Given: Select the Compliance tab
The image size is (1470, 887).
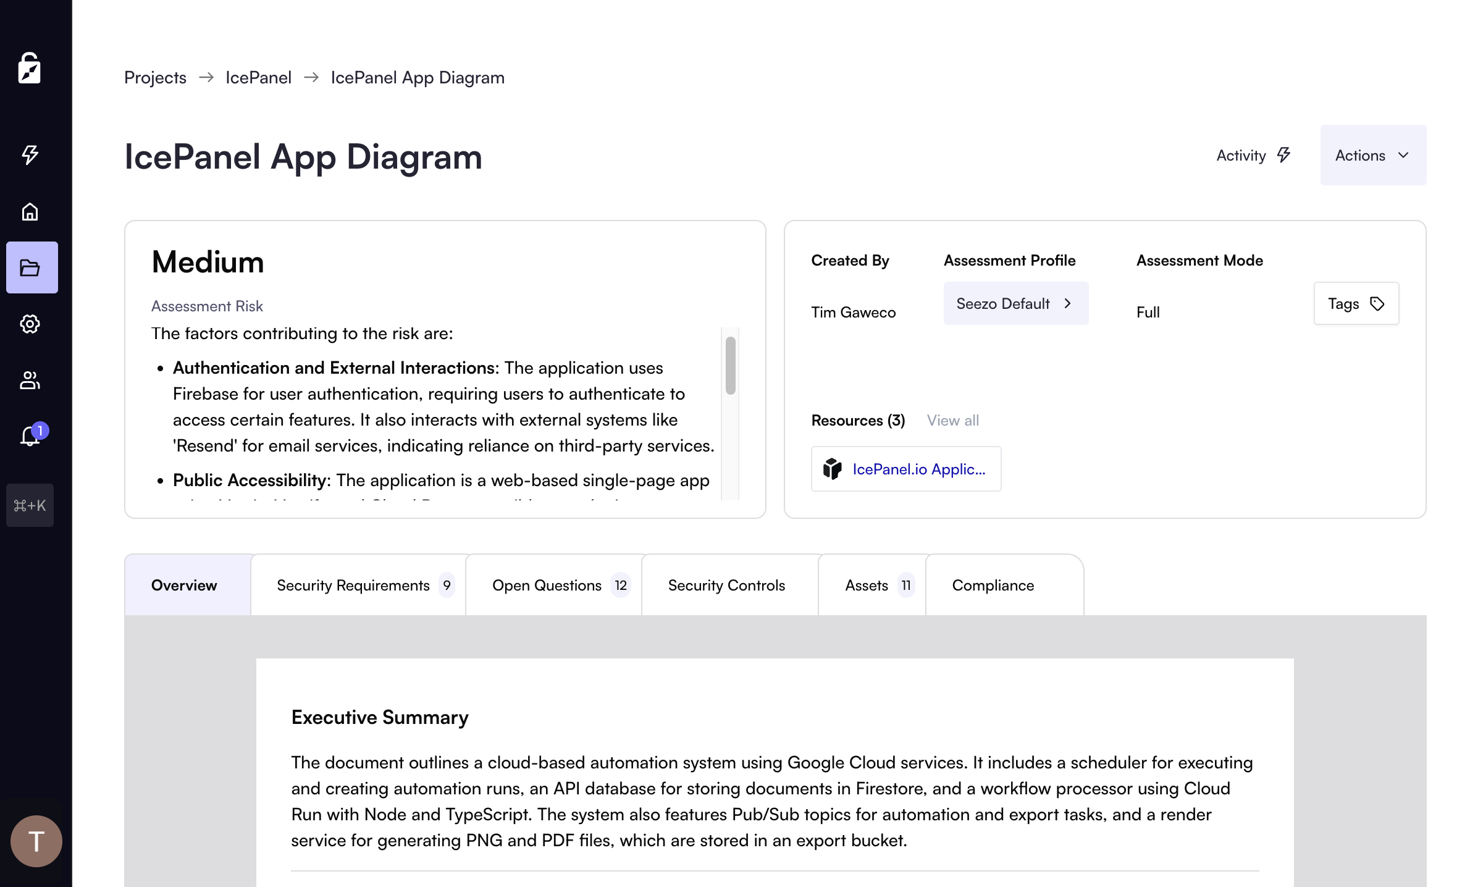Looking at the screenshot, I should tap(993, 585).
